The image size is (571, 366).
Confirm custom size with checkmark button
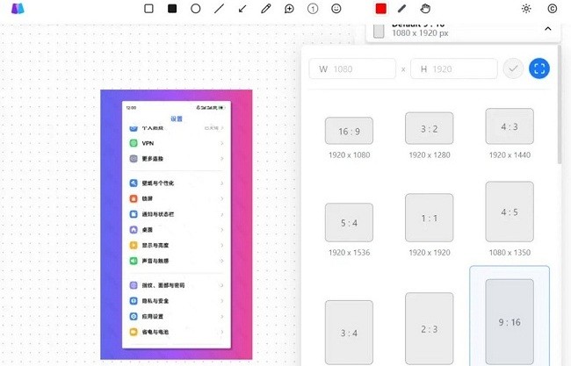(x=513, y=68)
